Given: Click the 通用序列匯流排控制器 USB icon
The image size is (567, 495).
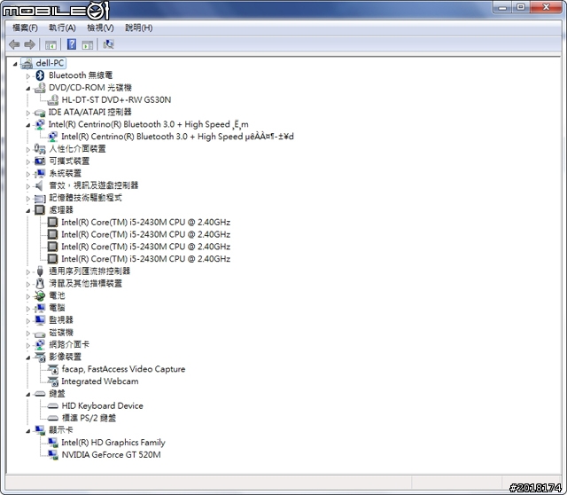Looking at the screenshot, I should tap(40, 271).
